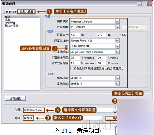Screen dimensions: 154x135
Task: Minimize the 新建项目 window
Action: pos(139,4)
